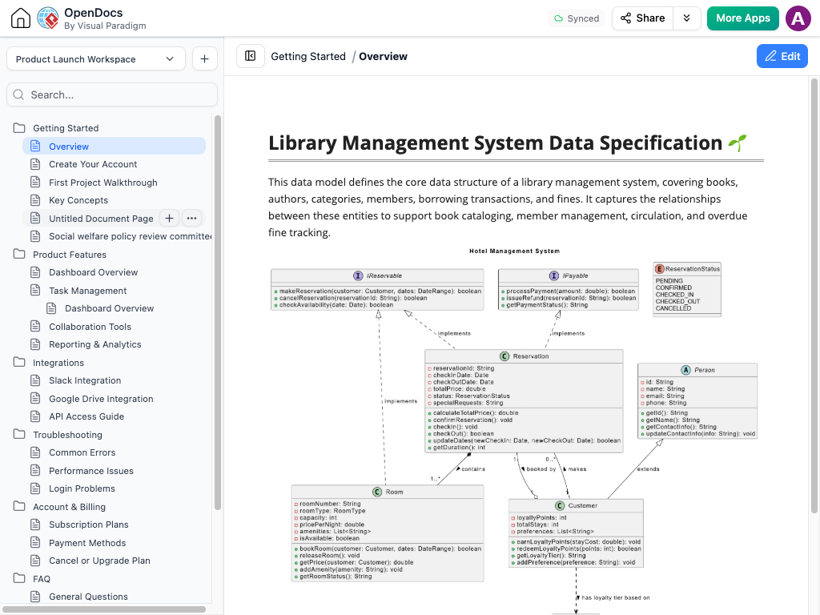Open Reporting & Analytics page
This screenshot has width=820, height=615.
(95, 344)
